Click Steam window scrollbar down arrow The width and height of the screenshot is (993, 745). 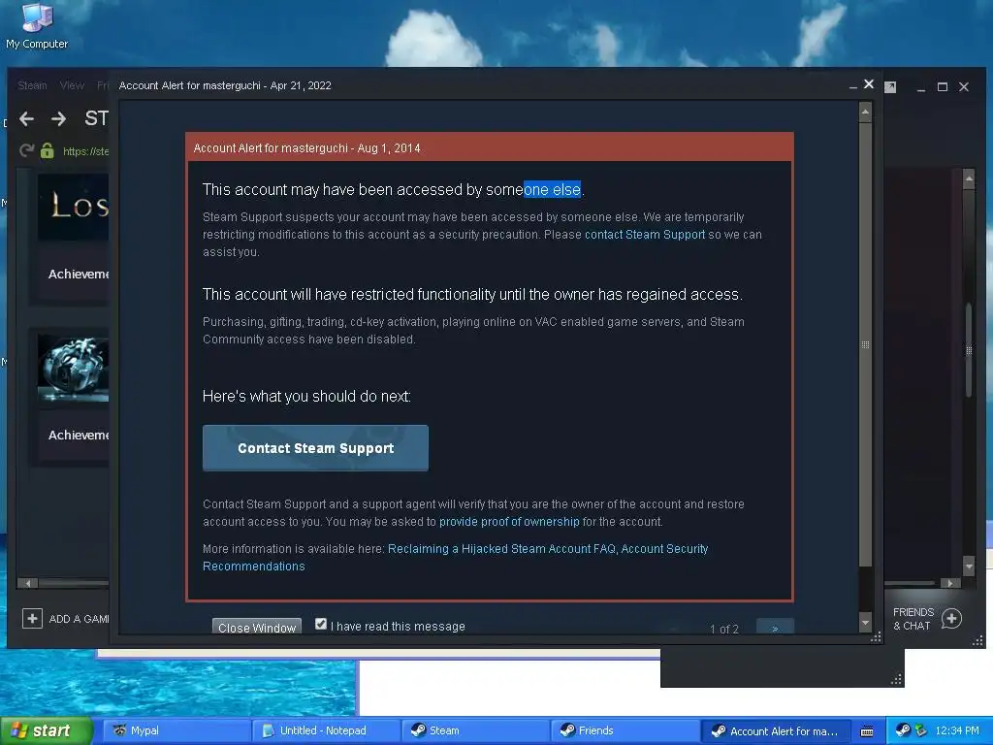(969, 565)
